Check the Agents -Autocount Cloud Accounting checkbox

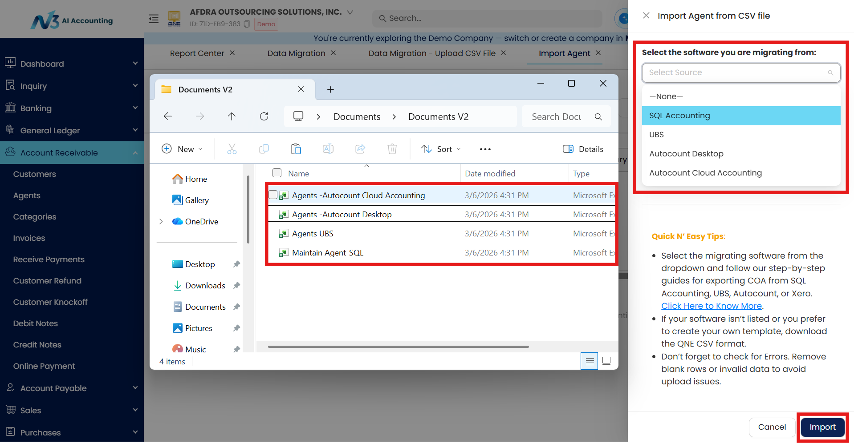click(x=273, y=195)
